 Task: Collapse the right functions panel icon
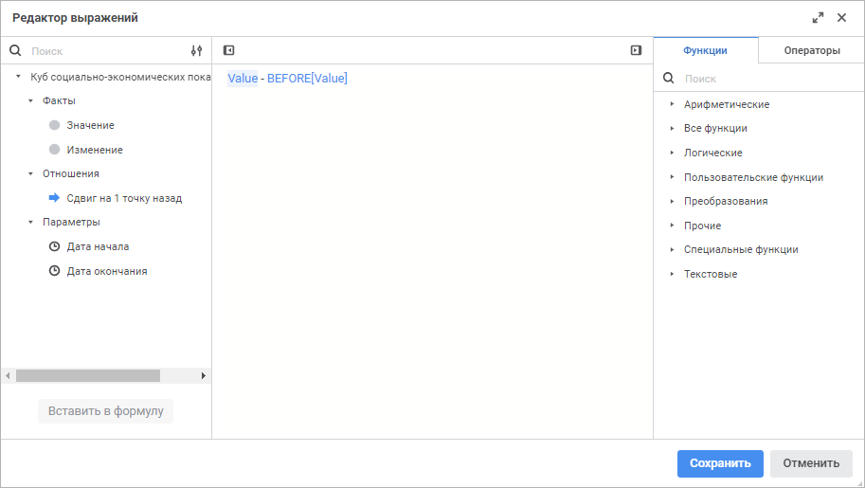(x=637, y=51)
